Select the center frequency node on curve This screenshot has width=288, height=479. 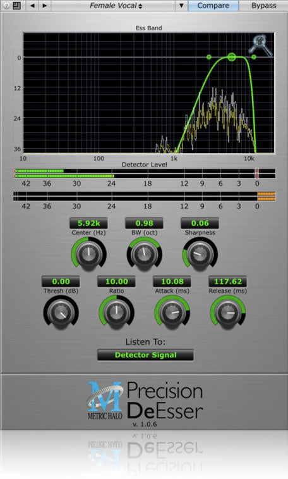[x=232, y=57]
